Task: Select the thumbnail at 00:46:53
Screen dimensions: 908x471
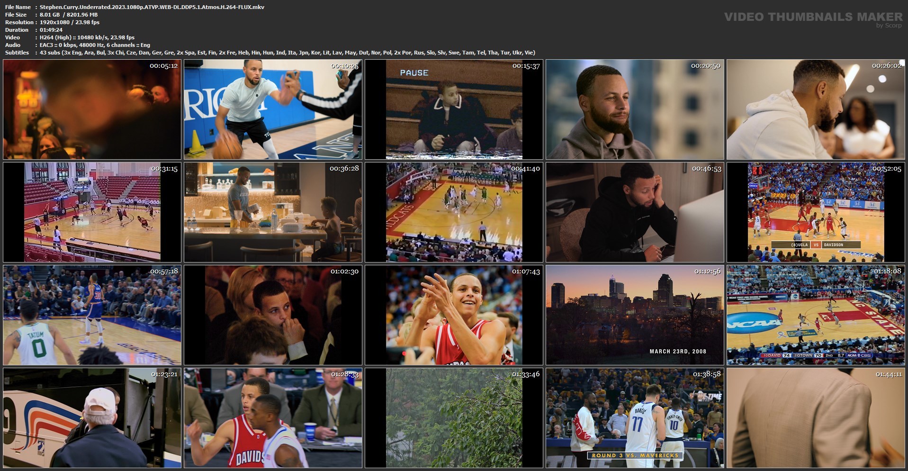Action: click(635, 212)
